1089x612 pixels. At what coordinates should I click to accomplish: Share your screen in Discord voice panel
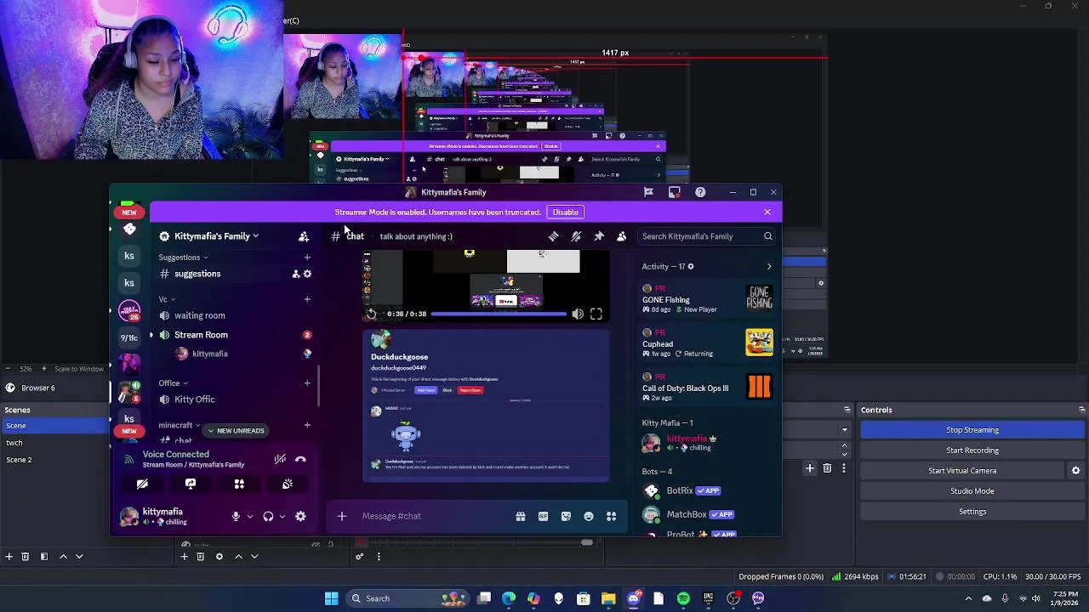pyautogui.click(x=191, y=484)
